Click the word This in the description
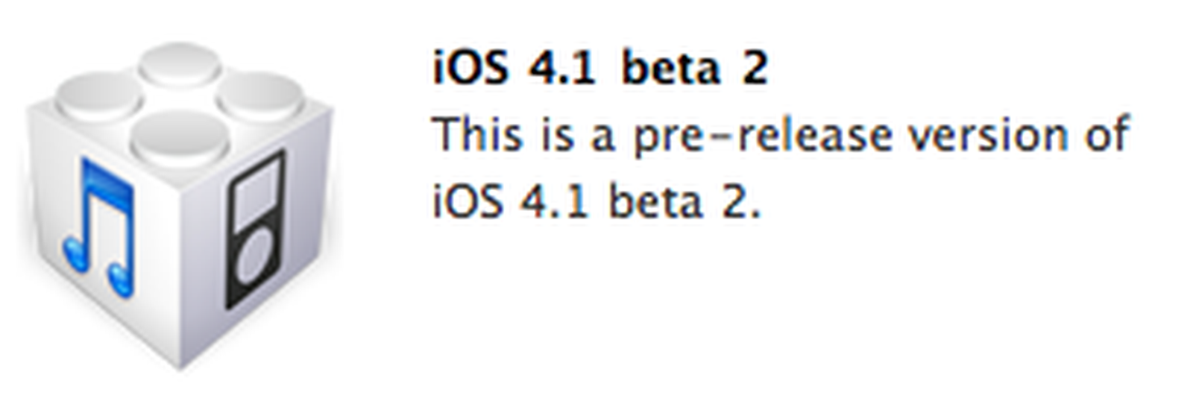Image resolution: width=1193 pixels, height=410 pixels. pos(476,136)
